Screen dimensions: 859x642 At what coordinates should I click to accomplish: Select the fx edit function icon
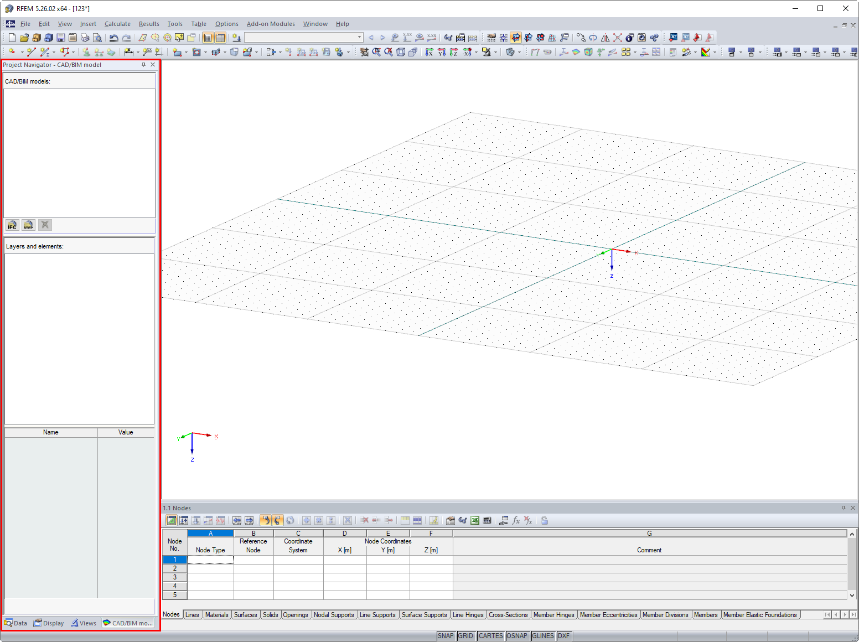pos(516,520)
